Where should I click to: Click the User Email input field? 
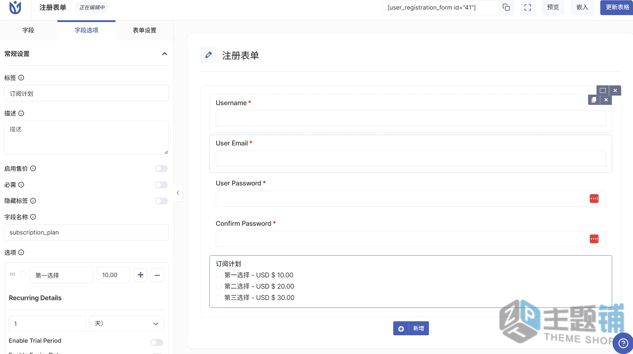(x=411, y=158)
